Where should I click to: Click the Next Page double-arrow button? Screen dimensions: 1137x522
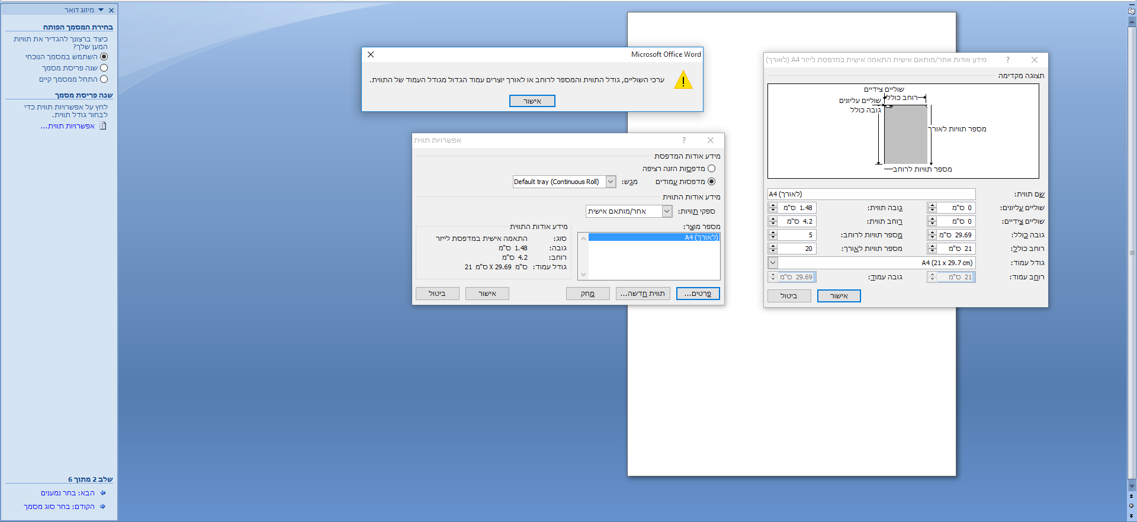point(1132,515)
